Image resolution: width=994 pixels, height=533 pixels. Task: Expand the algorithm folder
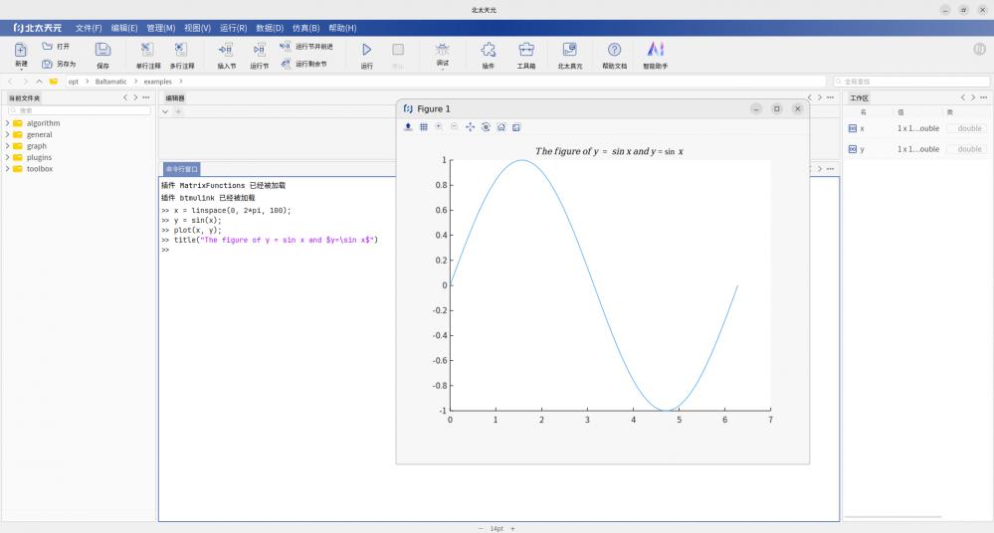tap(7, 123)
